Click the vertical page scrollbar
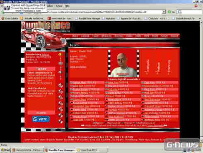 pyautogui.click(x=201, y=82)
